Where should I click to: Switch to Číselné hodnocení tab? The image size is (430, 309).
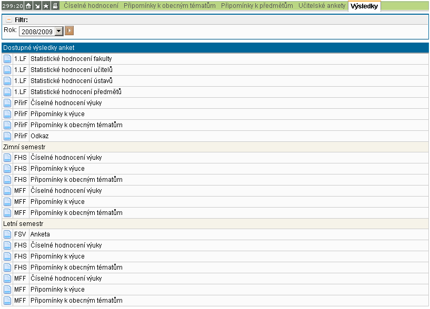[92, 6]
